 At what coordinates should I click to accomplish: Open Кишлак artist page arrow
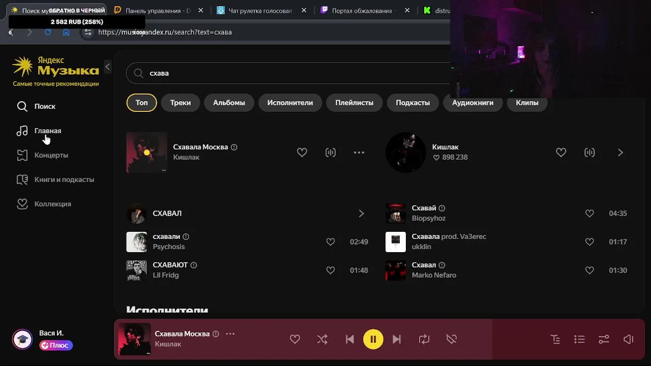click(620, 152)
